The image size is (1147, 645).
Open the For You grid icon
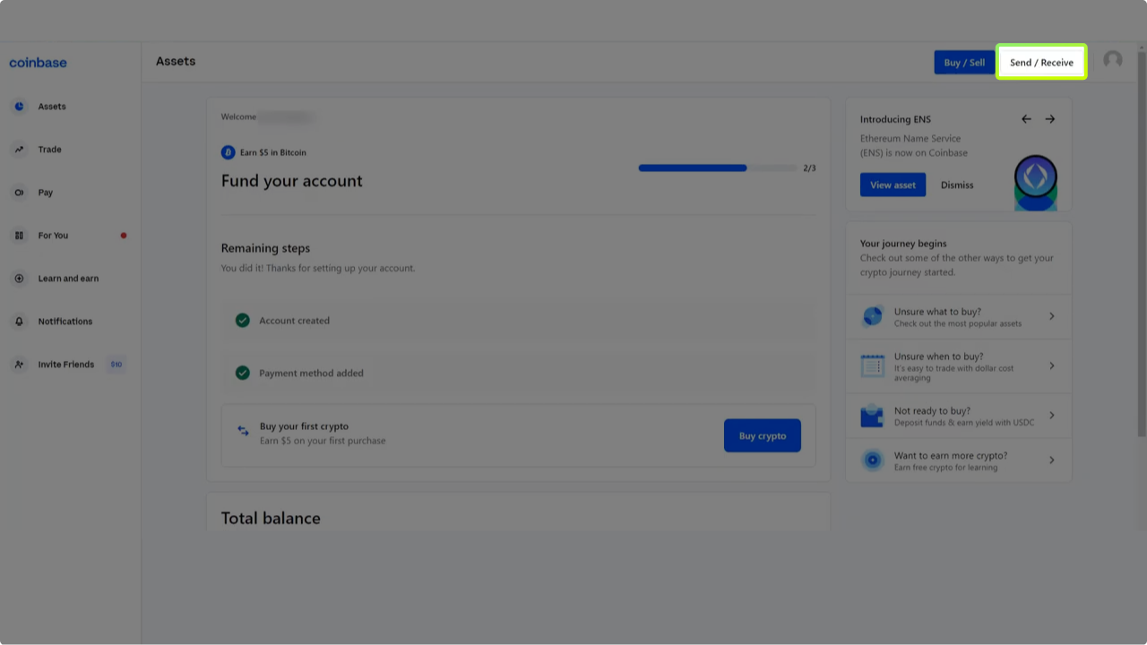point(19,236)
